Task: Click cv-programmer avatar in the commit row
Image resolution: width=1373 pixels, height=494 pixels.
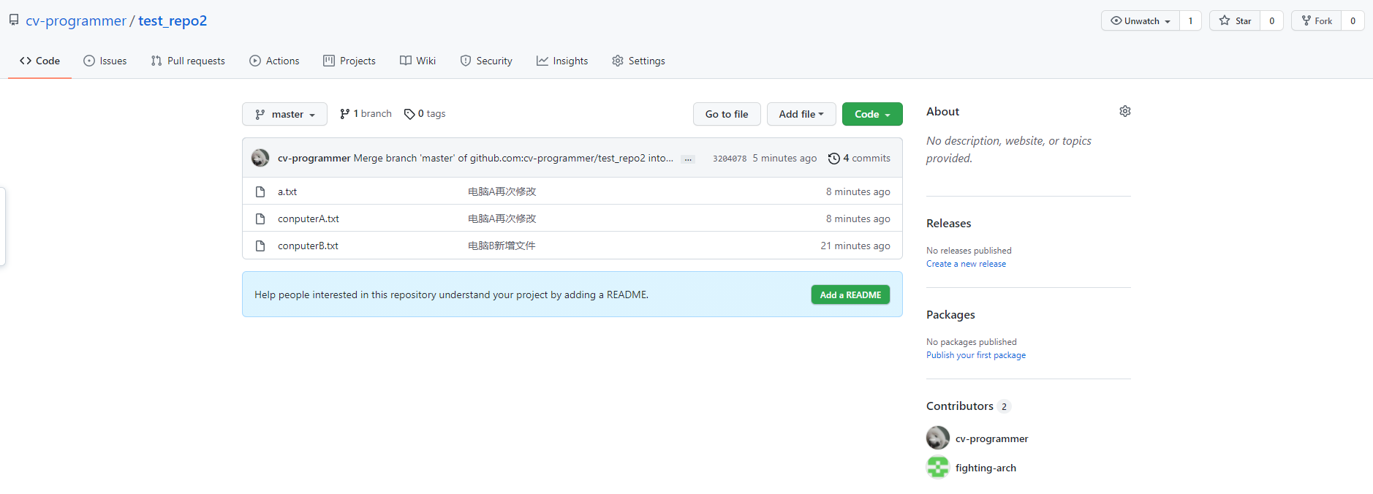Action: coord(260,158)
